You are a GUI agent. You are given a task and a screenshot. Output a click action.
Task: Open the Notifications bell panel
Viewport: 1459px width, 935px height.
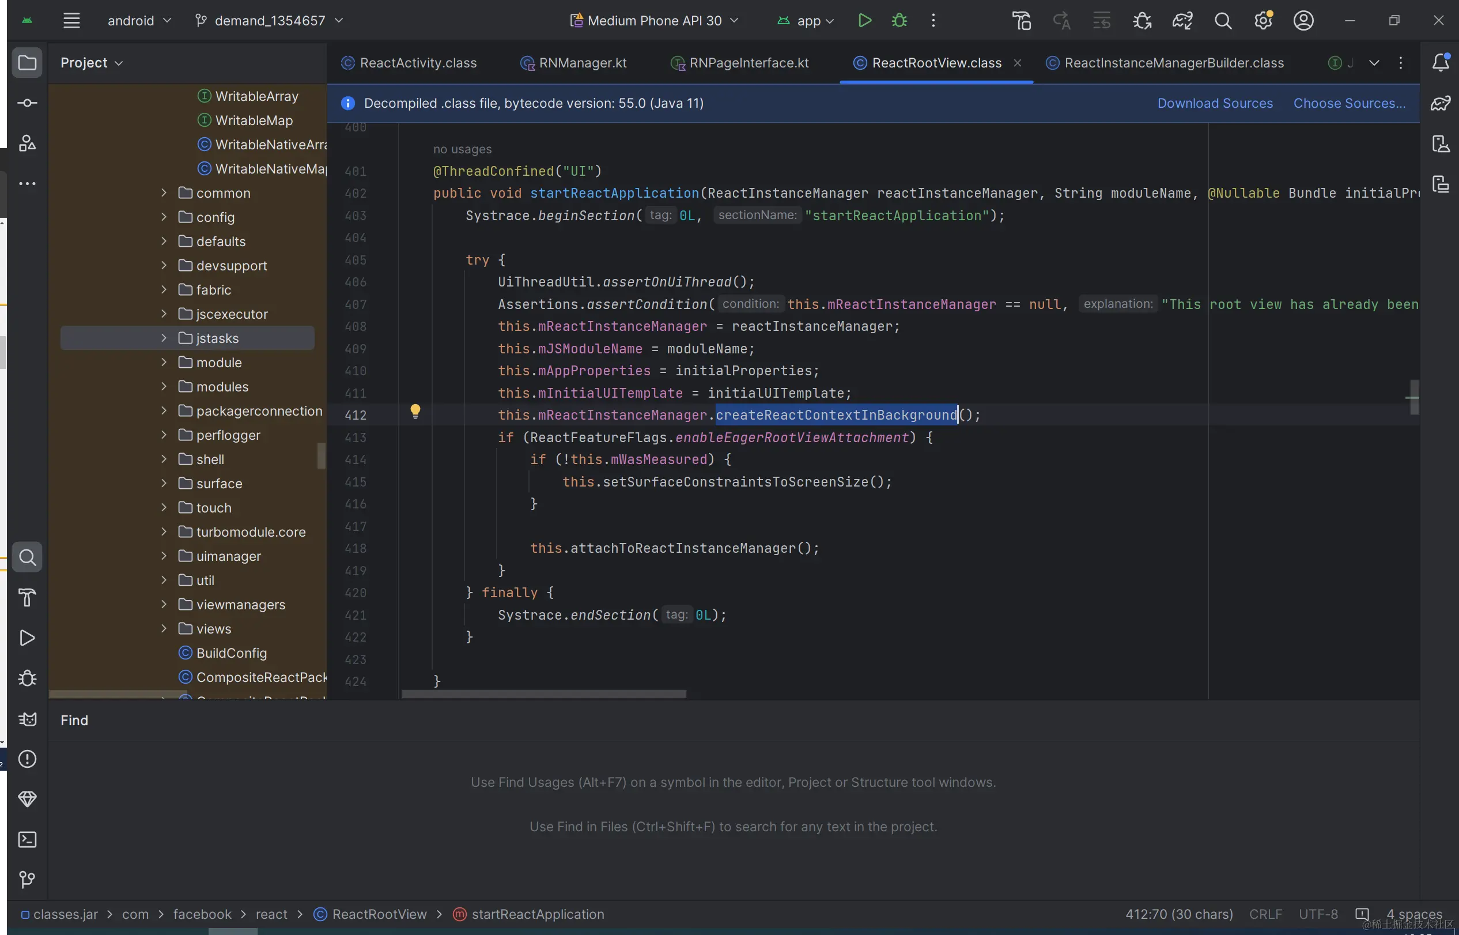[1441, 62]
